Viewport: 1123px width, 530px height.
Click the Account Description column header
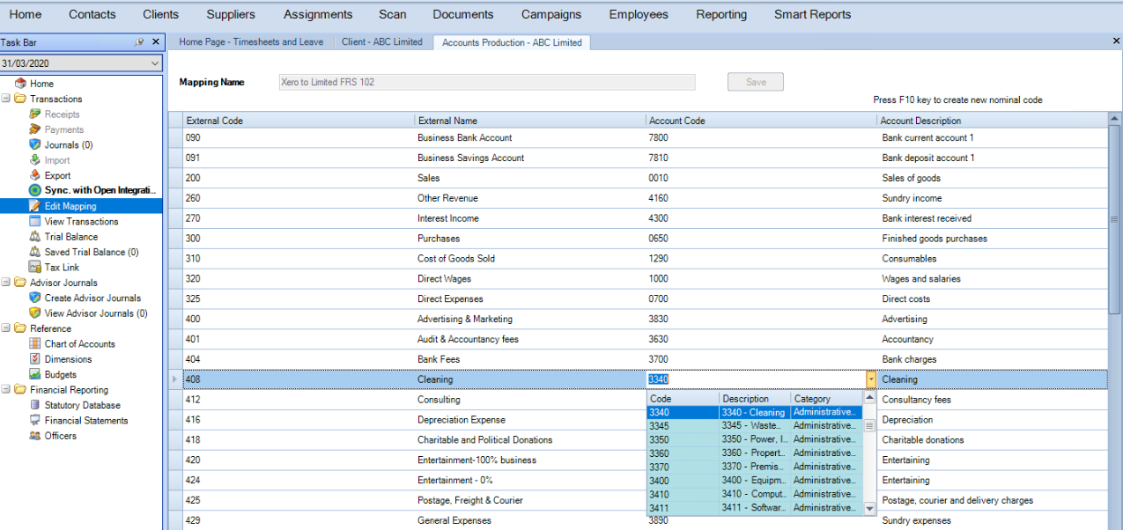[x=993, y=121]
